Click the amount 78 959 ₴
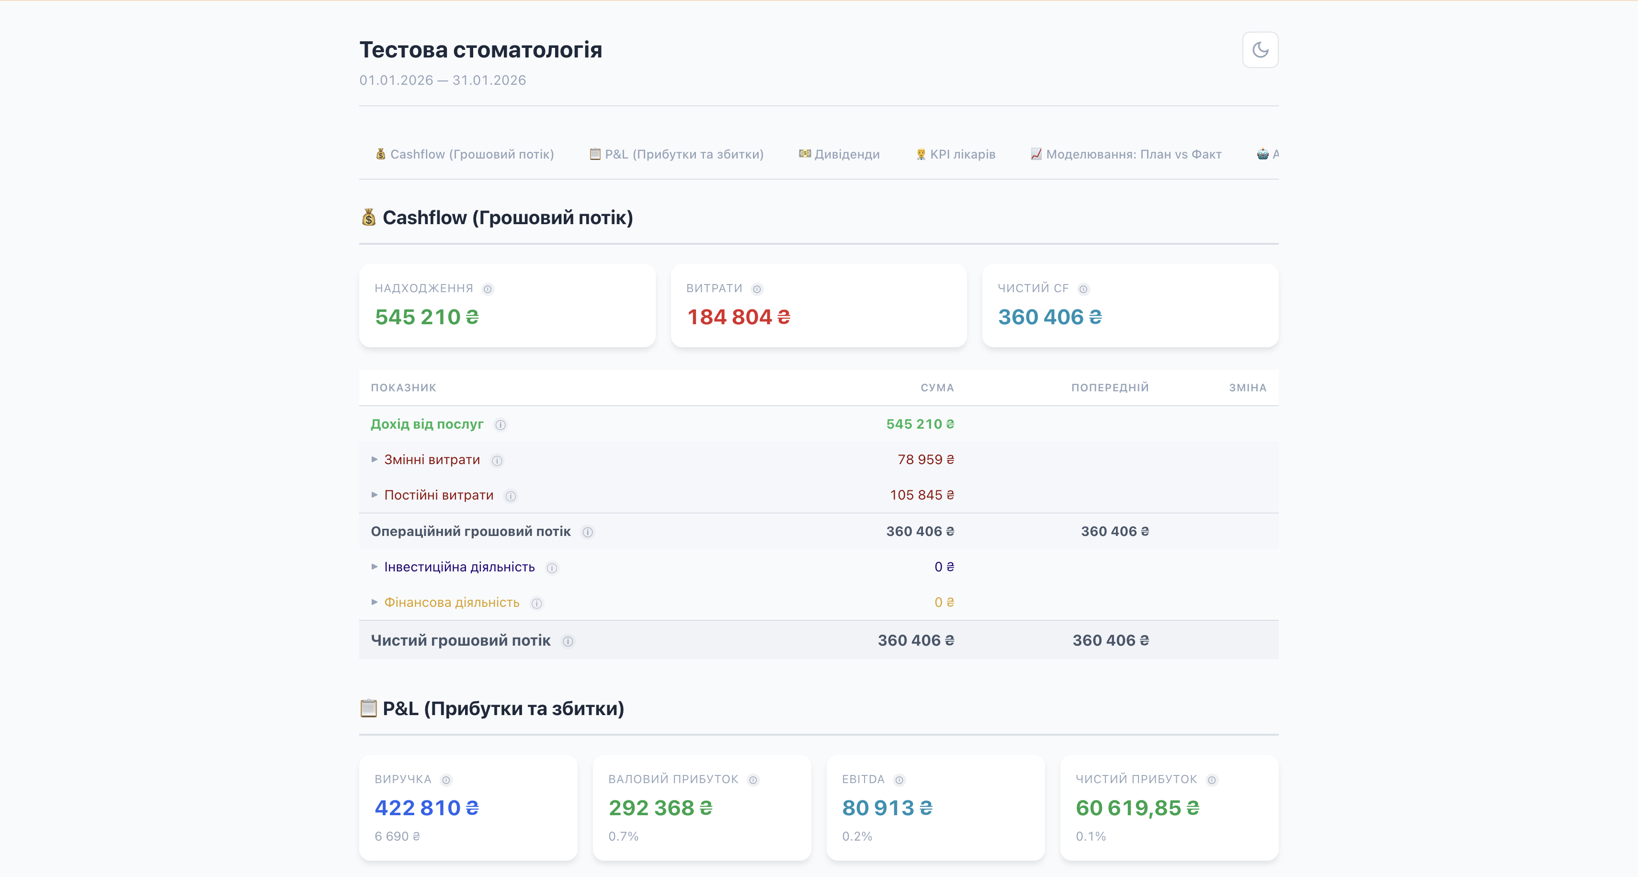 click(x=926, y=459)
